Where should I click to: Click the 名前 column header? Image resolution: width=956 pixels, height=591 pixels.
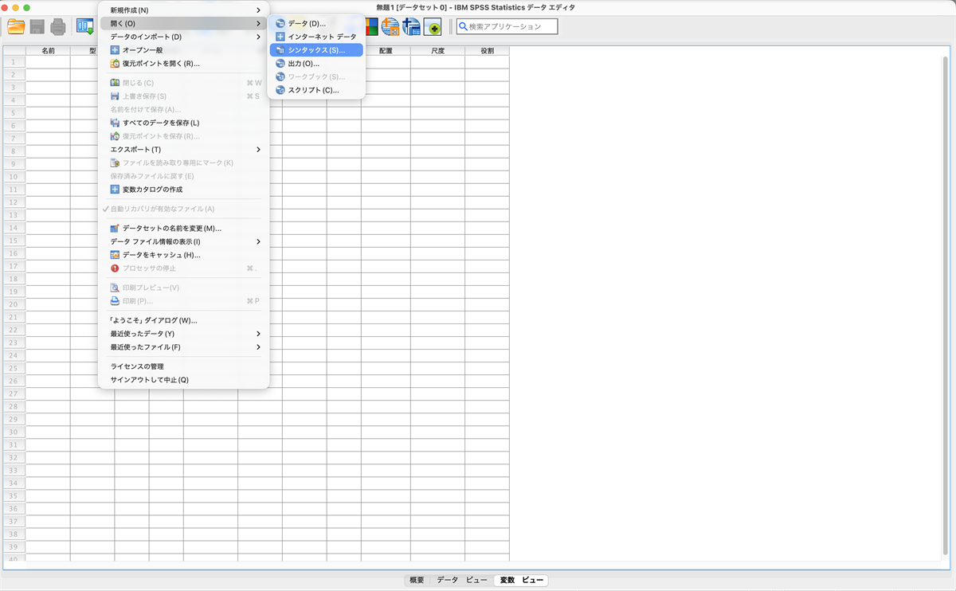[48, 51]
